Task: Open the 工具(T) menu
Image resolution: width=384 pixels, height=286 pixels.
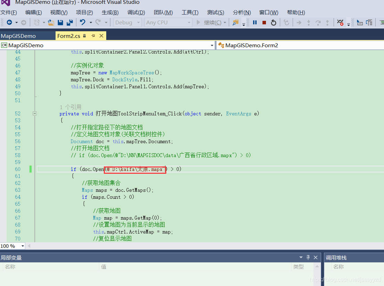Action: coord(190,13)
